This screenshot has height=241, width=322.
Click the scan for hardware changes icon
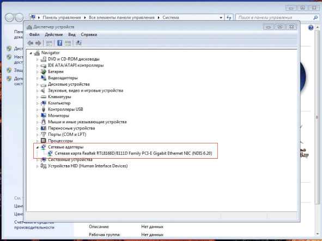click(78, 43)
